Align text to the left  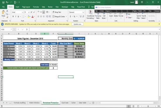[x=38, y=16]
